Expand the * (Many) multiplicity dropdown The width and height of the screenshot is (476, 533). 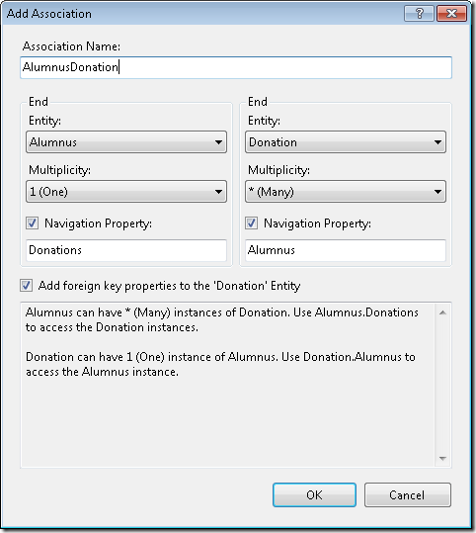(x=346, y=192)
